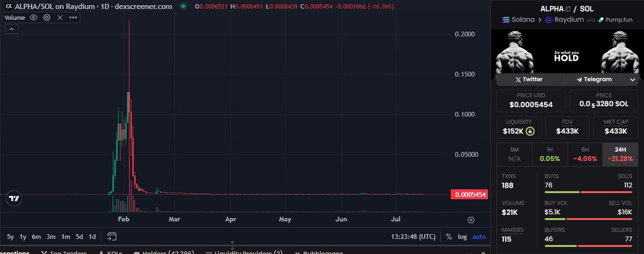Screen dimensions: 644x254
Task: Click the SELLERS 77 value
Action: pyautogui.click(x=630, y=240)
